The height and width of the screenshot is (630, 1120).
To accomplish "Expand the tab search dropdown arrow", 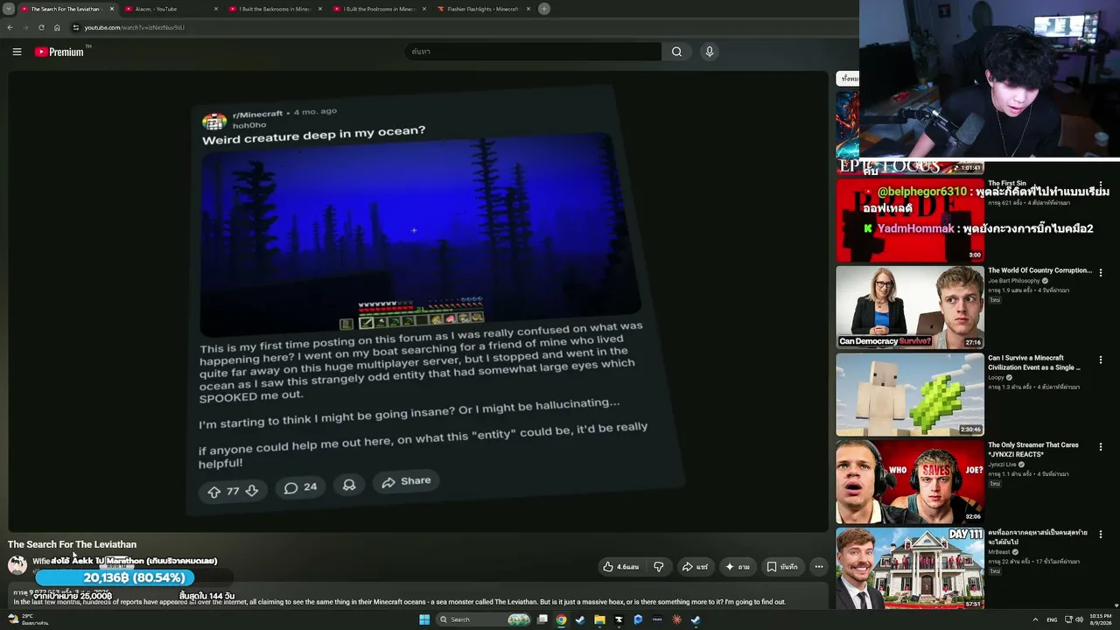I will coord(9,9).
